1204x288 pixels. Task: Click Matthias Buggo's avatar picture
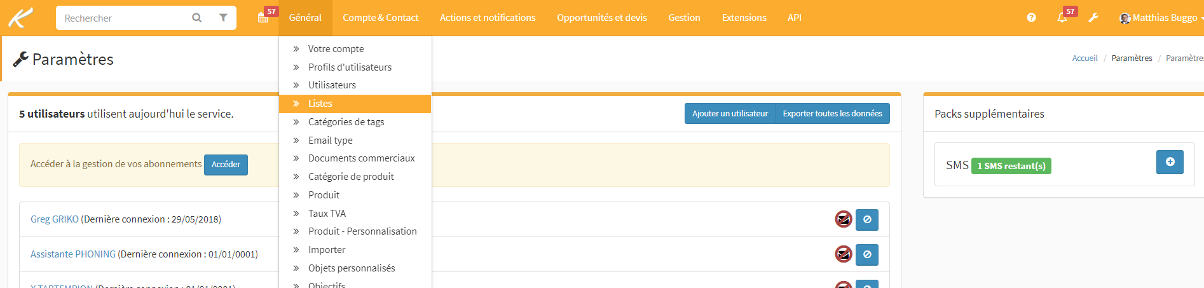point(1125,18)
